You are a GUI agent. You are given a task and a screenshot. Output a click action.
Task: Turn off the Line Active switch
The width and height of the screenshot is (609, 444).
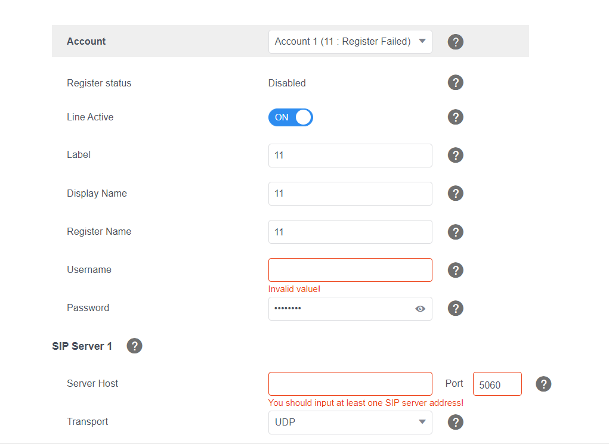coord(290,117)
